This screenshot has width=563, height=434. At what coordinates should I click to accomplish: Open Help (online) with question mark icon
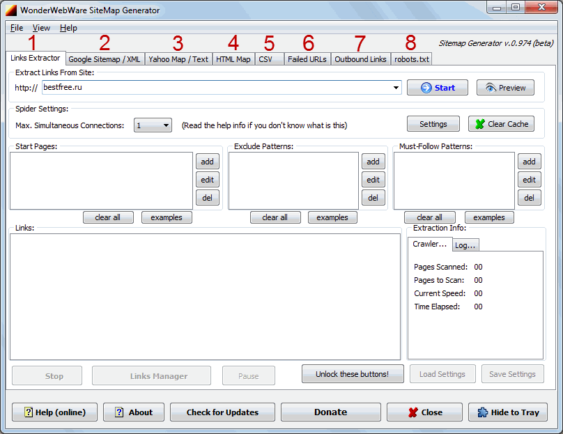pos(54,412)
